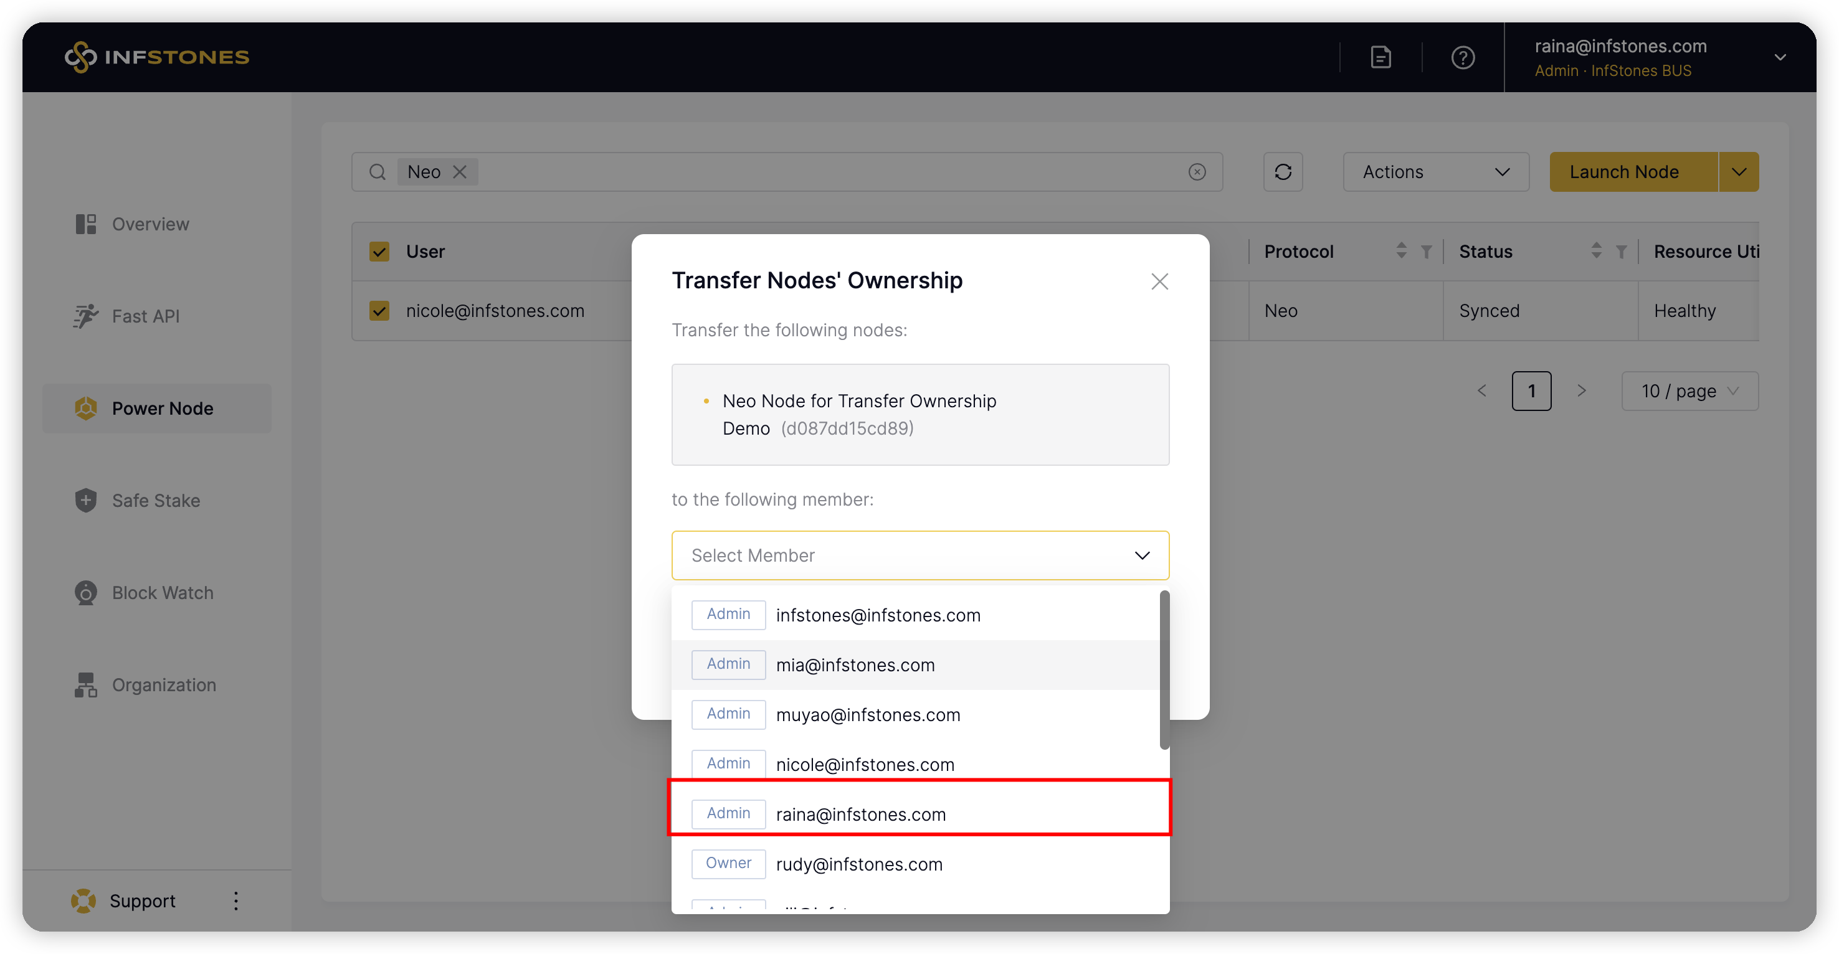
Task: Remove the Neo filter tag
Action: [460, 172]
